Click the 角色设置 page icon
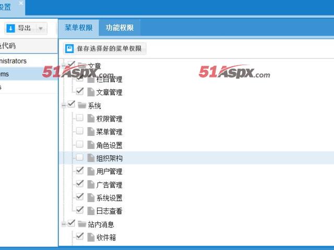334x250 pixels. [x=91, y=145]
